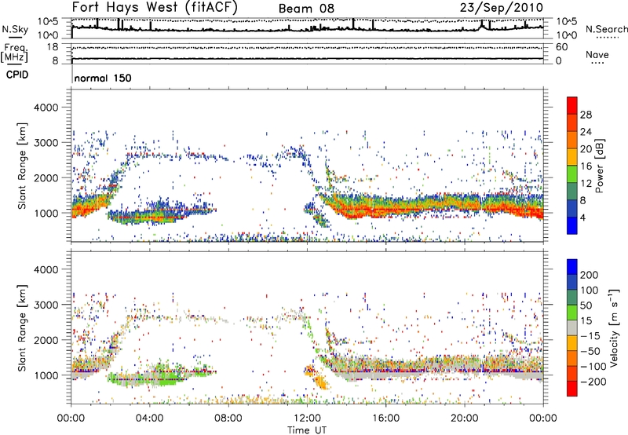Click the "20" tick on the power colorbar

coord(586,149)
